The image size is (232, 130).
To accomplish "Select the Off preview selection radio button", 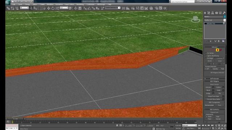I will pos(206,69).
